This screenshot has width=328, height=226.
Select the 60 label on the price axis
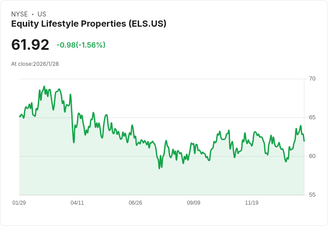[x=312, y=156]
